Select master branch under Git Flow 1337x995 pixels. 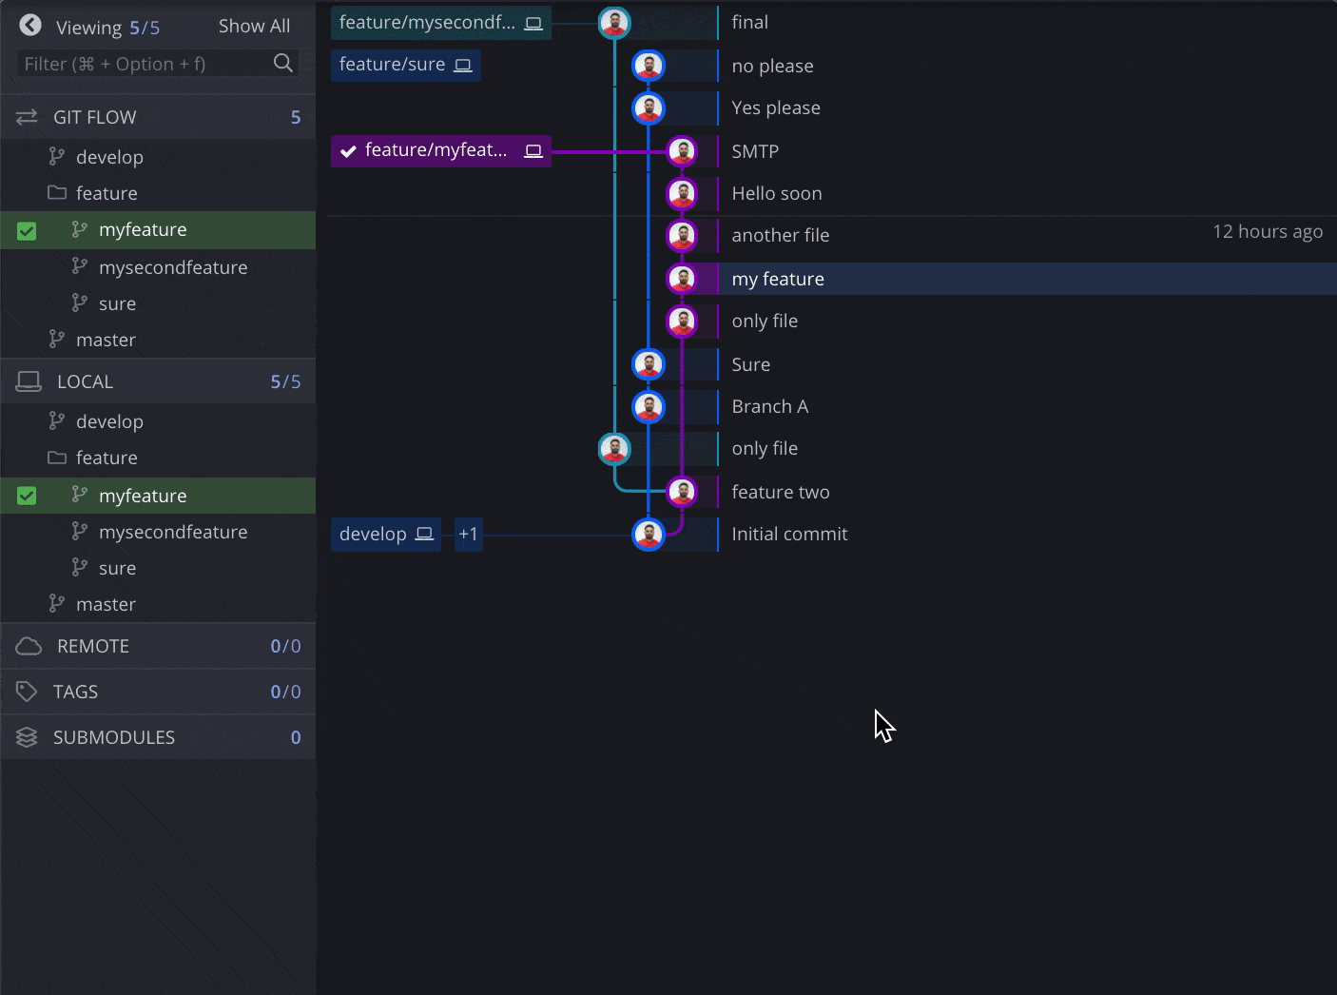tap(106, 340)
